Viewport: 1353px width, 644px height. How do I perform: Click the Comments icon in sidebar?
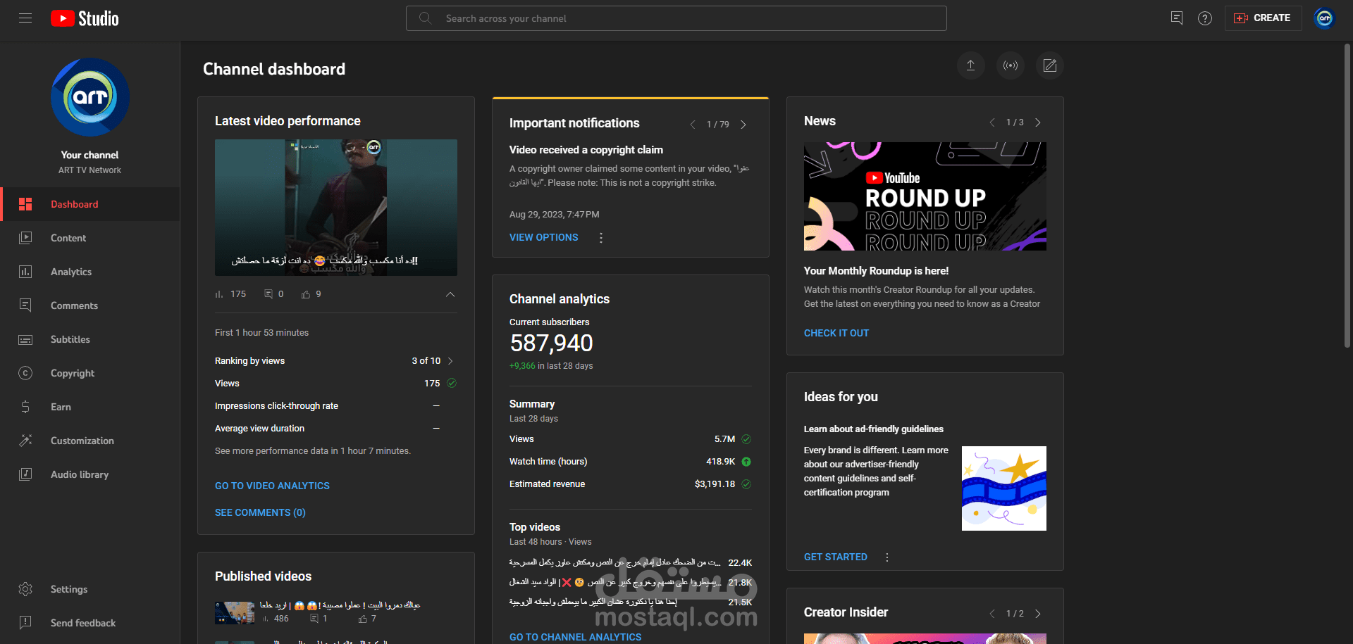coord(25,305)
